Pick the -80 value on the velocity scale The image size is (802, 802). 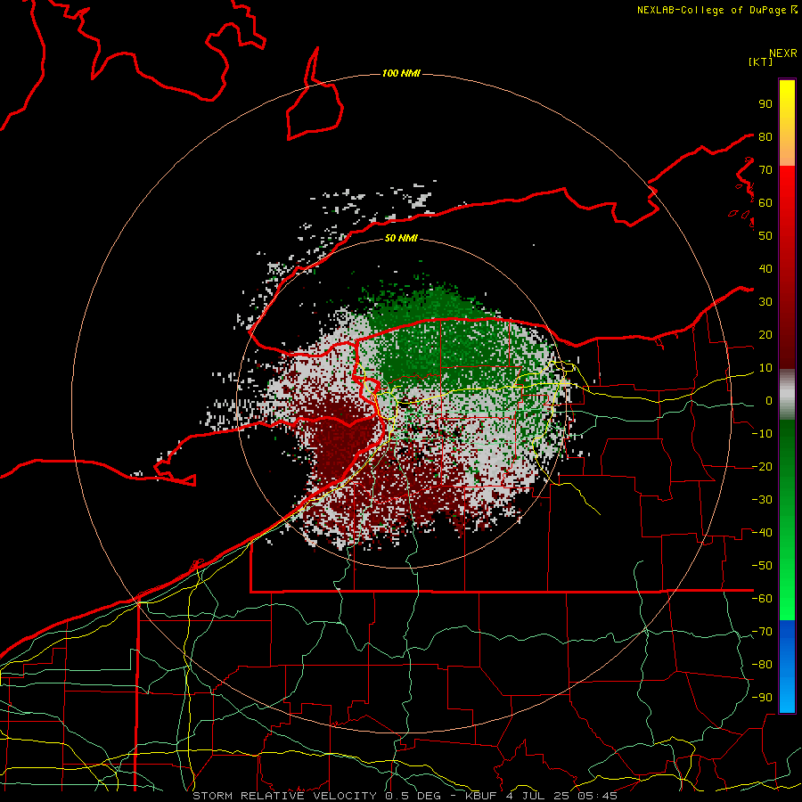click(x=762, y=665)
